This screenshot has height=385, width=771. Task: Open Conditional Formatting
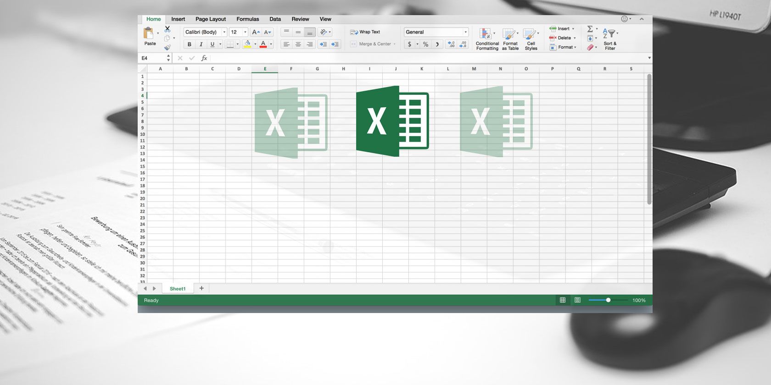[487, 38]
